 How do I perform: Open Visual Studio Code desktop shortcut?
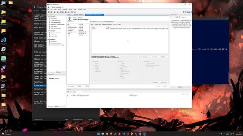coord(3,41)
